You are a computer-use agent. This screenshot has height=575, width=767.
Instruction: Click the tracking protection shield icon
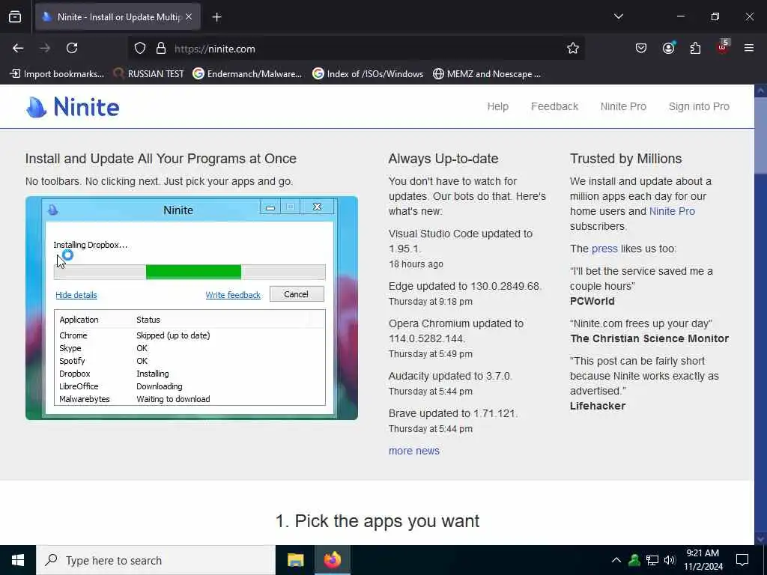point(140,49)
